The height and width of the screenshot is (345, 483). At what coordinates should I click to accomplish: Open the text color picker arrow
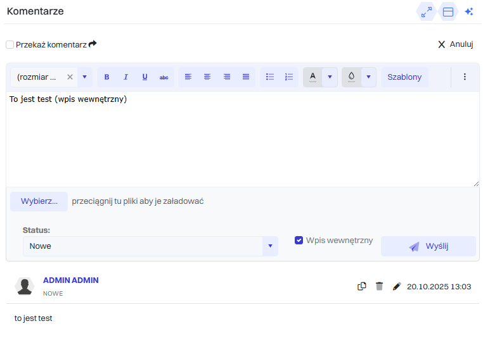click(330, 77)
